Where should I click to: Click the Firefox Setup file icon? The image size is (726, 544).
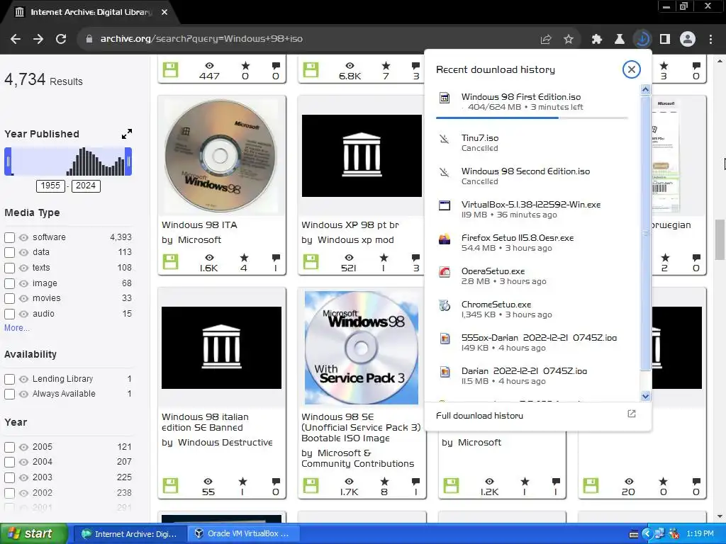click(x=445, y=239)
